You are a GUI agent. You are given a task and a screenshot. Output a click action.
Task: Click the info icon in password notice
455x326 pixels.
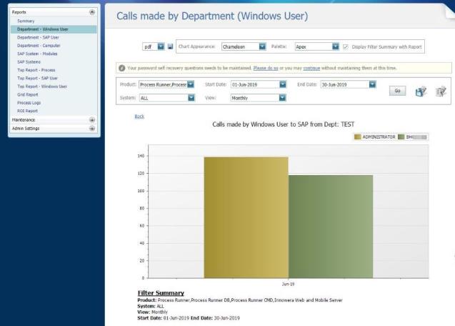(121, 68)
